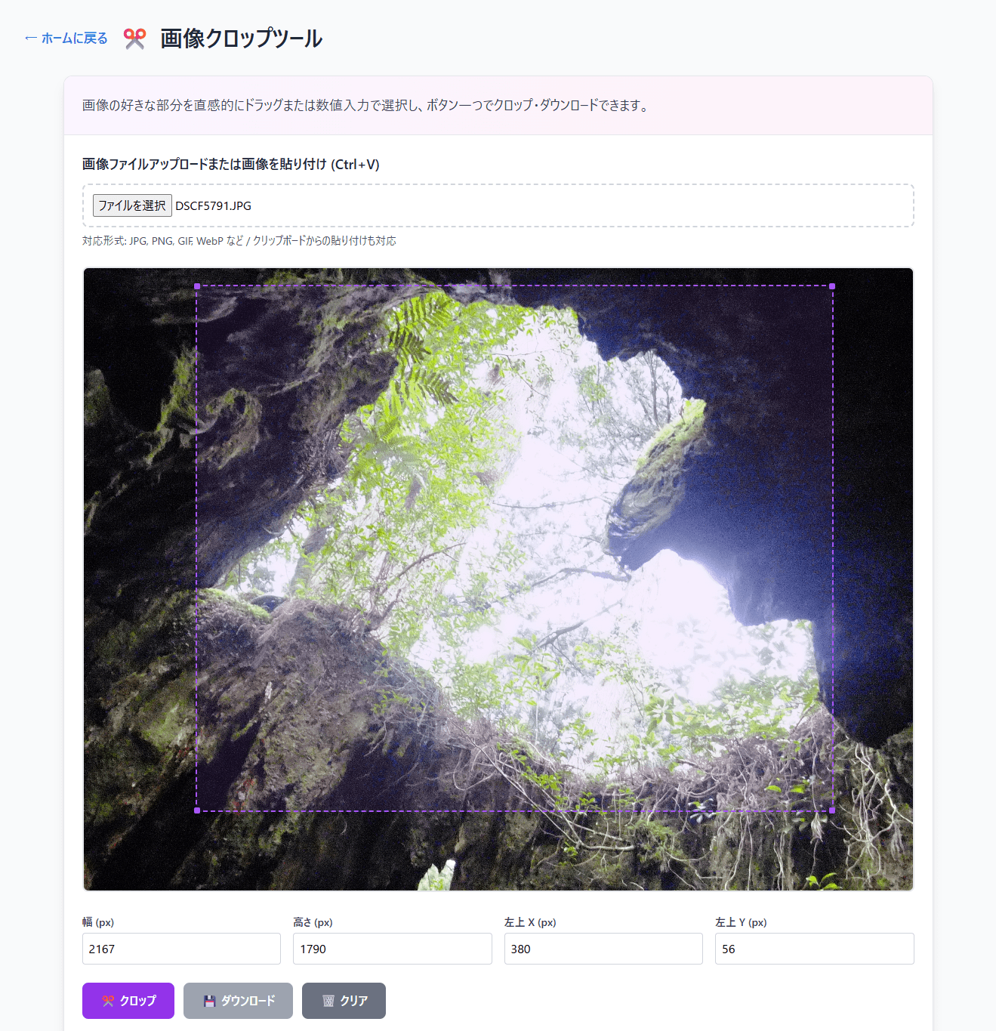Image resolution: width=996 pixels, height=1031 pixels.
Task: Click the pink description banner text
Action: pos(365,106)
